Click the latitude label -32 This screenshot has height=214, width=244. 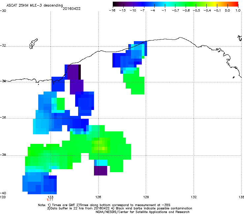[3, 45]
